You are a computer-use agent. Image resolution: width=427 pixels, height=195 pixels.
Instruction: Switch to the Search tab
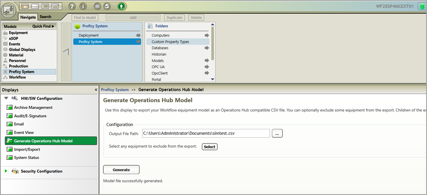[x=46, y=17]
